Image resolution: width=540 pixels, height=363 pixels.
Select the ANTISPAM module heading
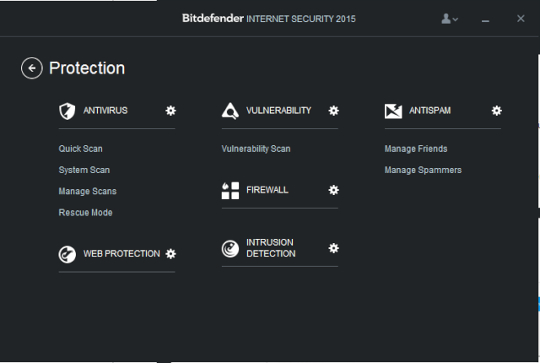pos(429,111)
